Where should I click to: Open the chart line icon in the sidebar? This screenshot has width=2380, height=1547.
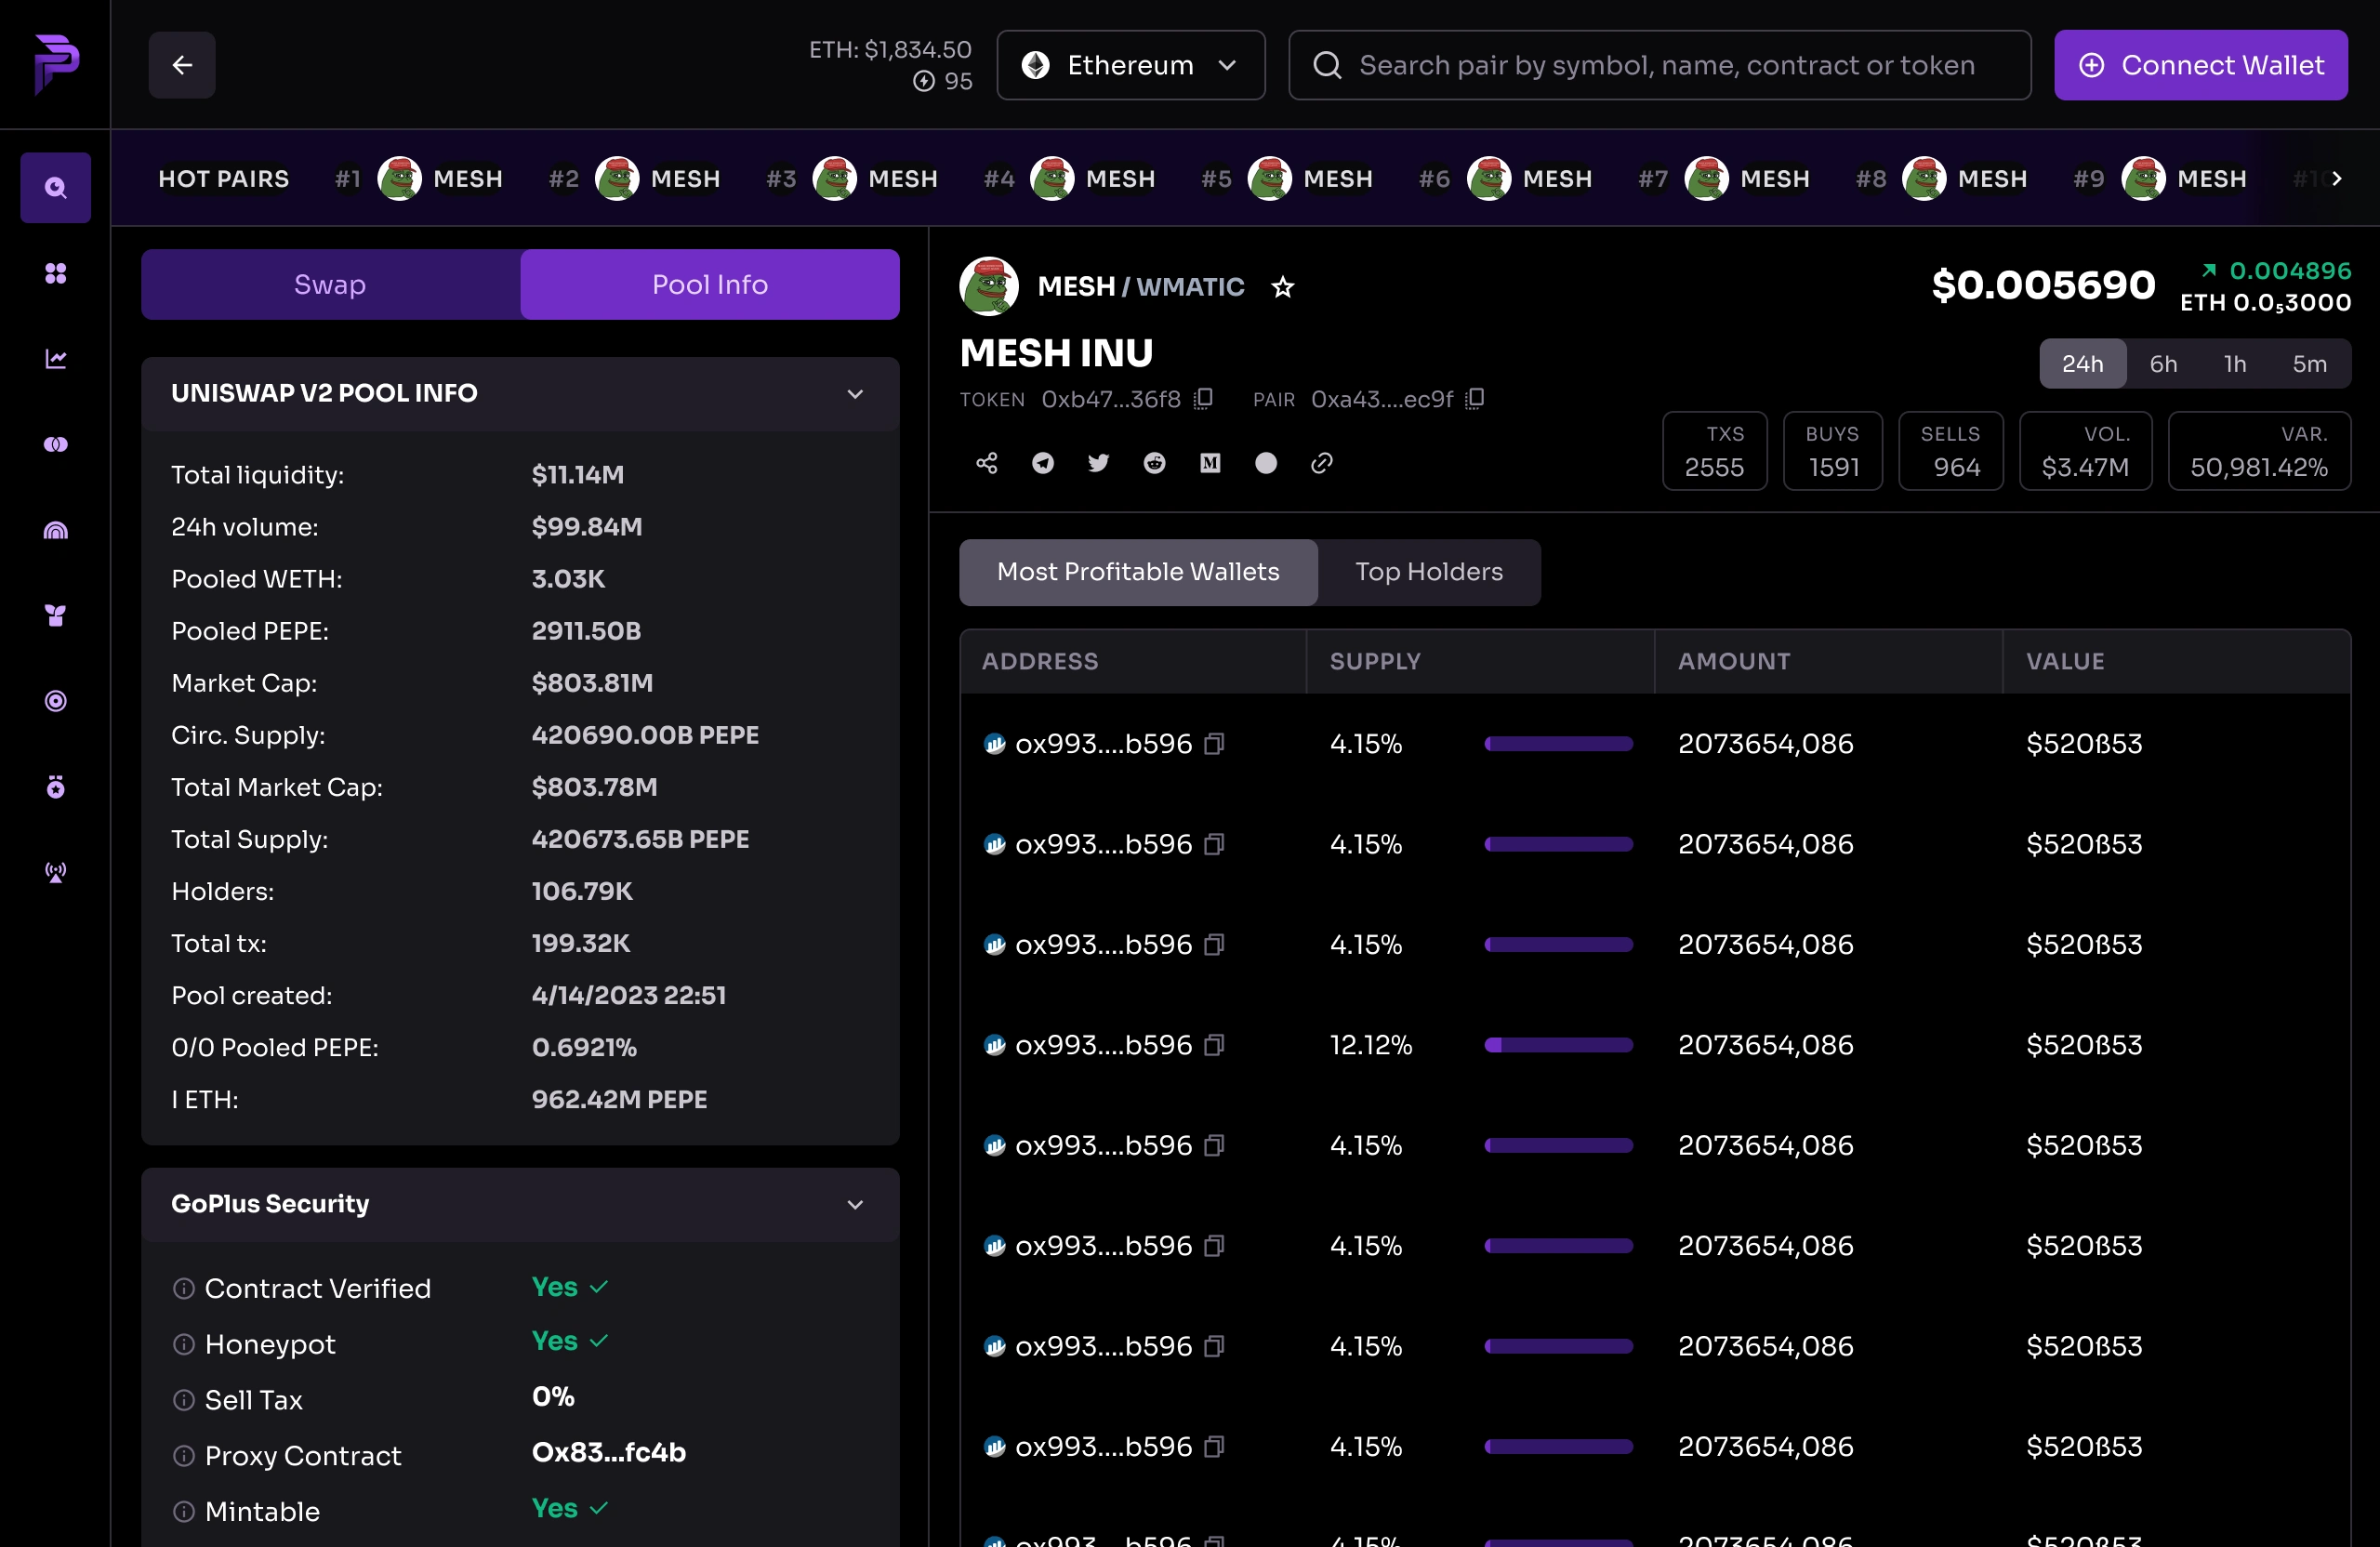point(56,359)
